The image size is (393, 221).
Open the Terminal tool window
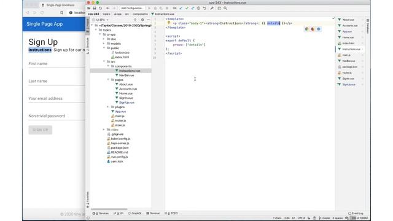[x=153, y=213]
